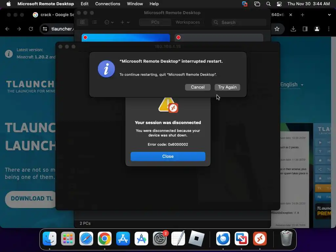This screenshot has height=252, width=336.
Task: Close the Chrome tab ending in 640x6
Action: (x=291, y=15)
